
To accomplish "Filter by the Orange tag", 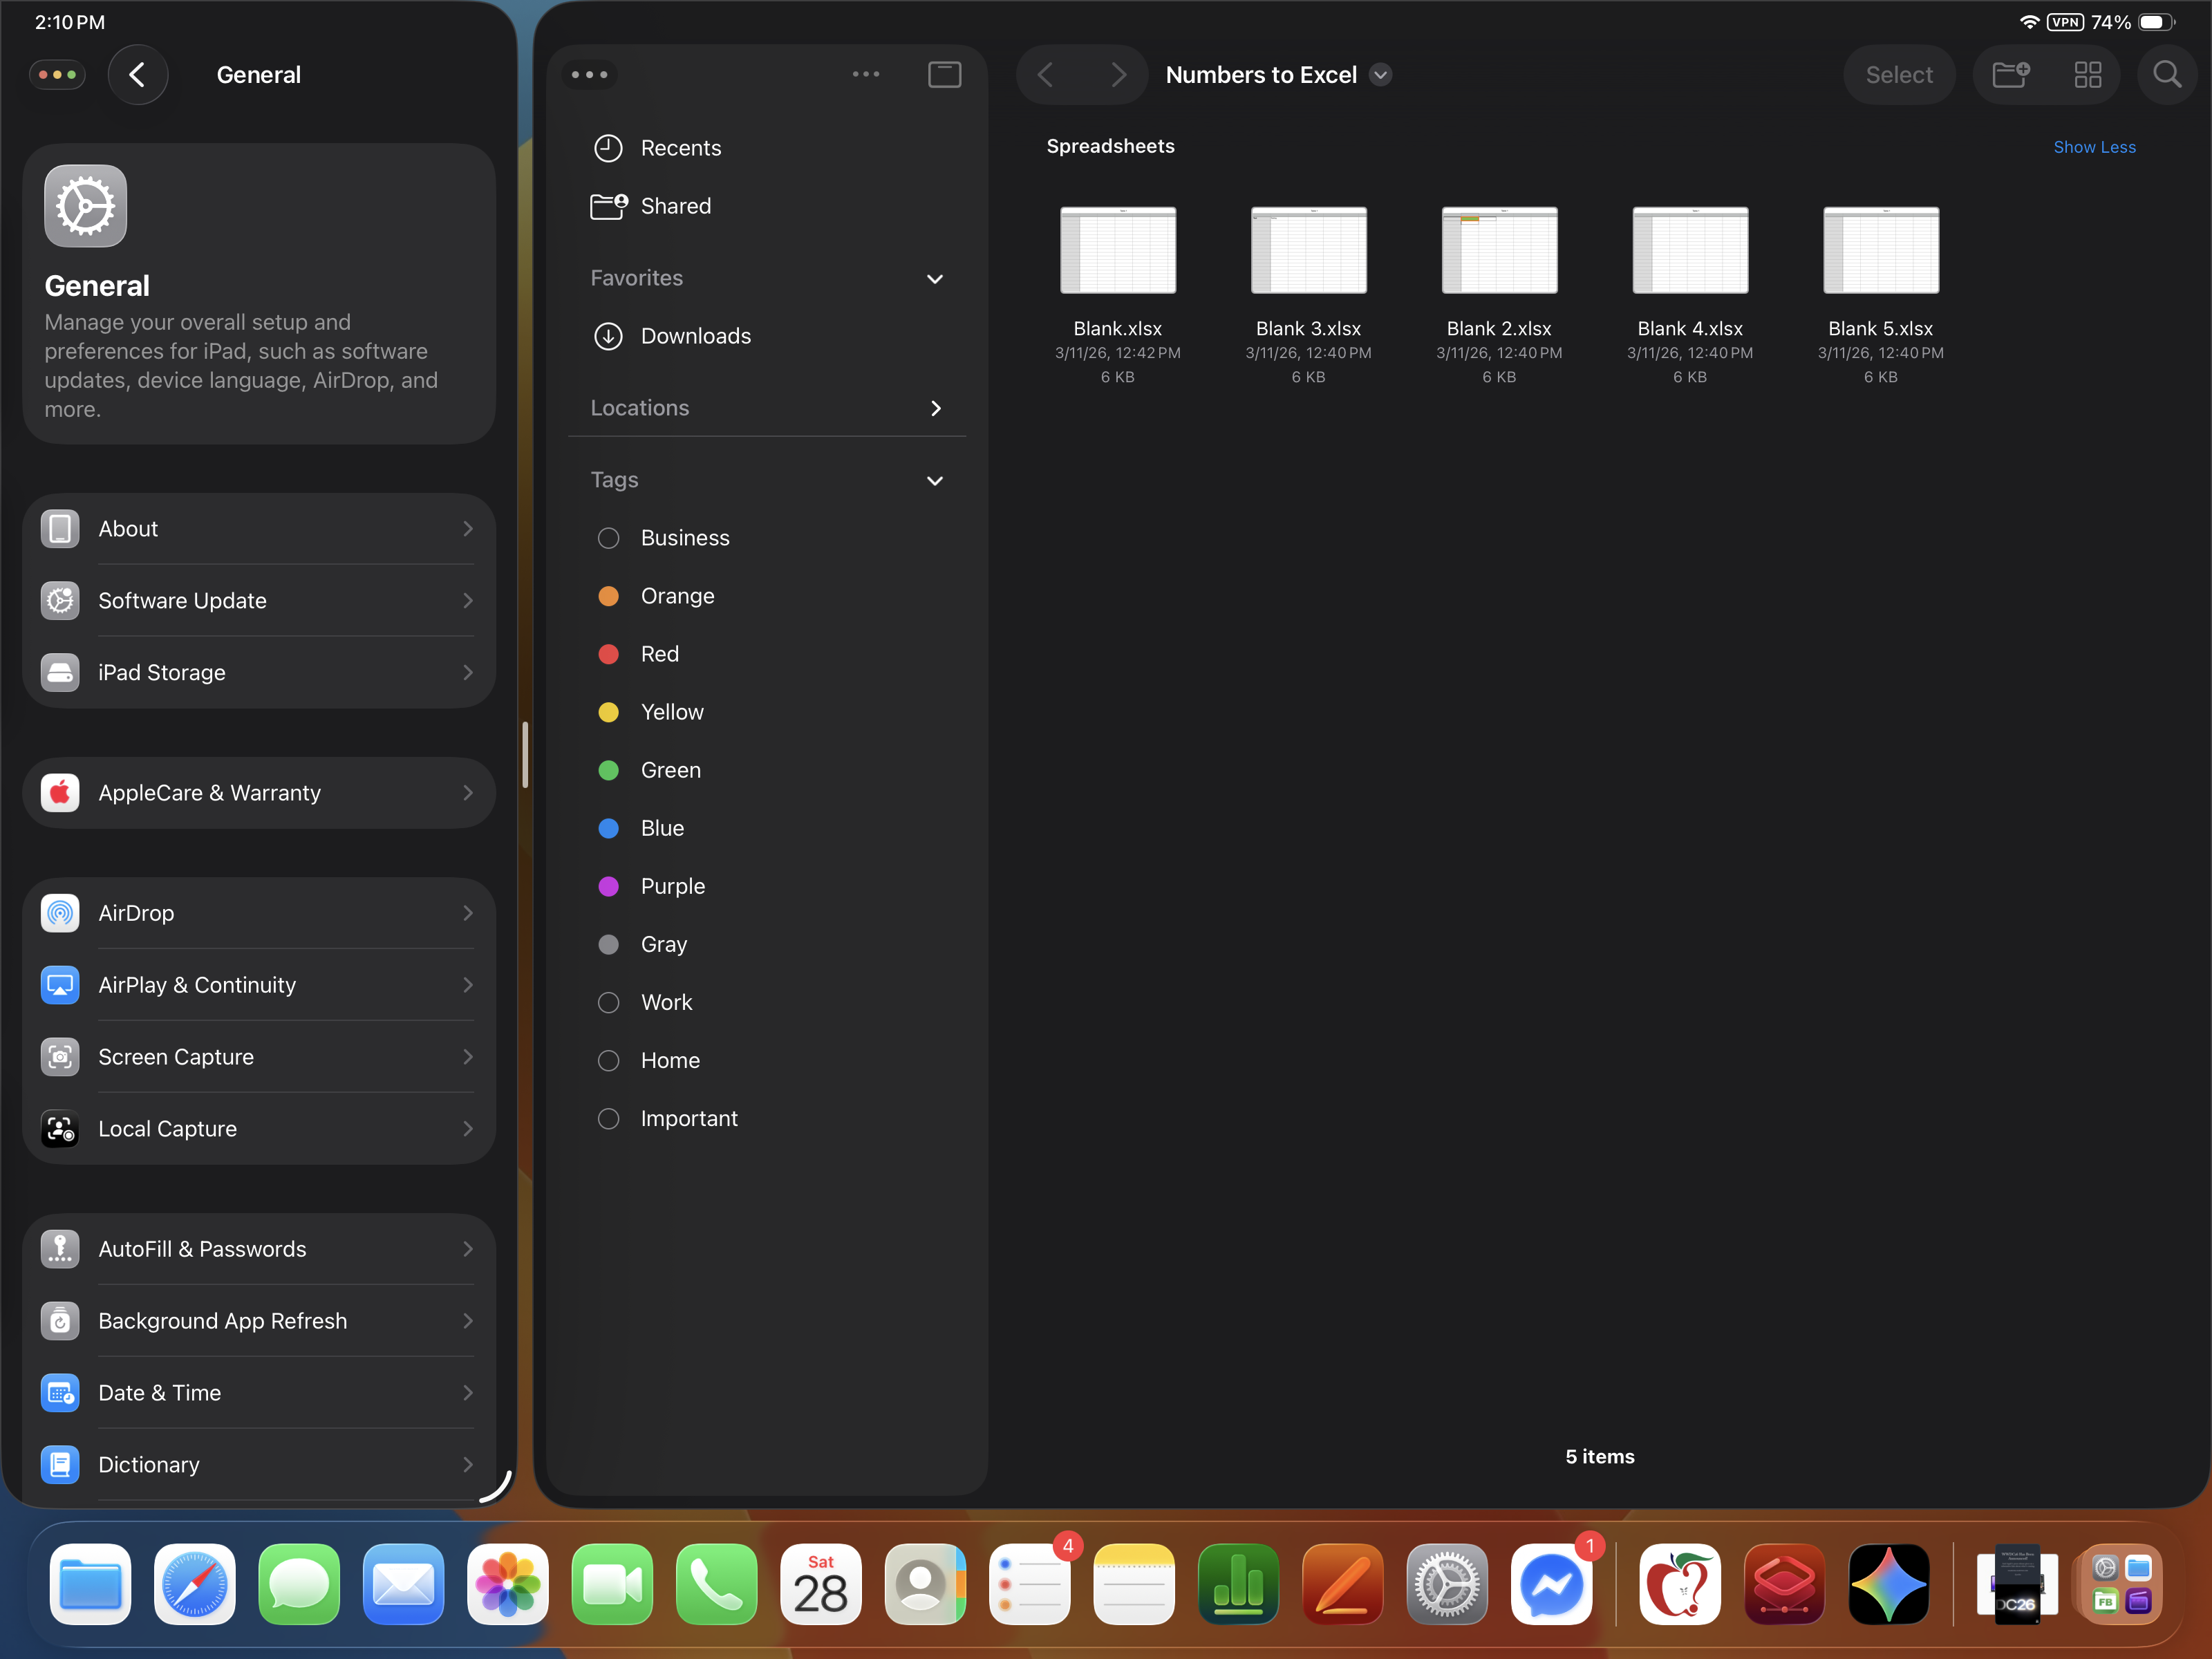I will coord(767,596).
